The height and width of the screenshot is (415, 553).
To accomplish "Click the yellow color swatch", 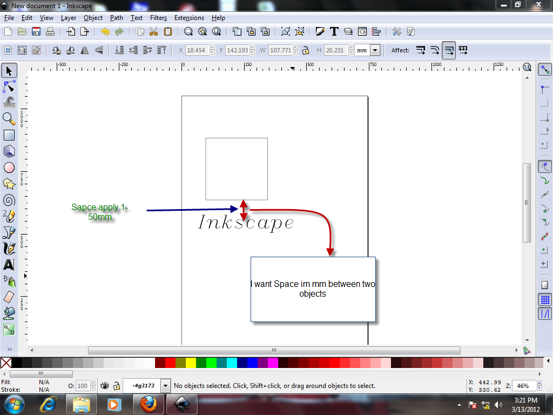I will click(191, 363).
